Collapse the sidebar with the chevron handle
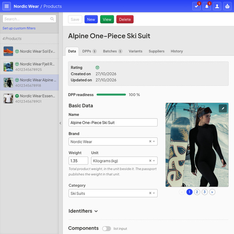This screenshot has width=234, height=234. pyautogui.click(x=60, y=123)
